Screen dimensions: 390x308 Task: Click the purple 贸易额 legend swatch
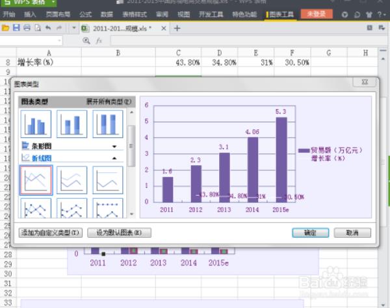[304, 150]
